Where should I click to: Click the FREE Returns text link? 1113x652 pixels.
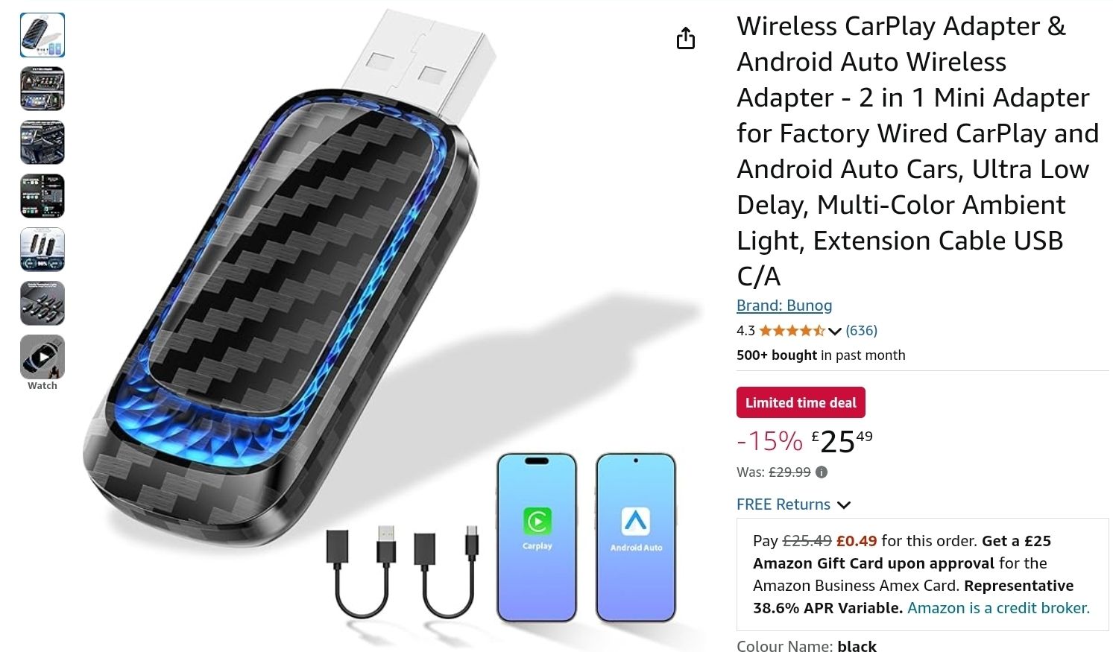(x=783, y=504)
